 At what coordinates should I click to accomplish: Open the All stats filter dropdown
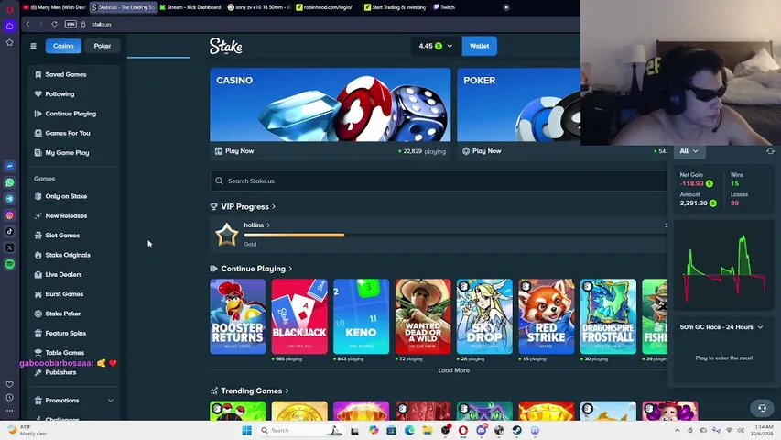coord(689,151)
